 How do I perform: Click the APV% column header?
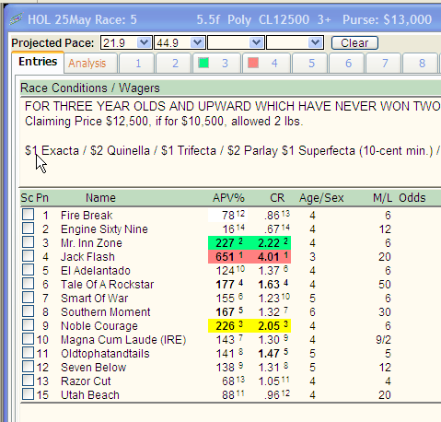tap(228, 198)
